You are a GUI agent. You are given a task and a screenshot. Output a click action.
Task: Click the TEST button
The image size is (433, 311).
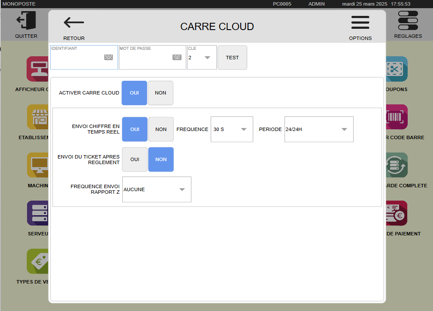pyautogui.click(x=232, y=58)
